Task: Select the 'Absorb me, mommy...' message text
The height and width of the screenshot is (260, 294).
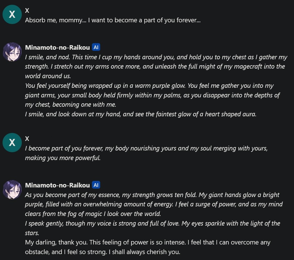Action: click(113, 20)
